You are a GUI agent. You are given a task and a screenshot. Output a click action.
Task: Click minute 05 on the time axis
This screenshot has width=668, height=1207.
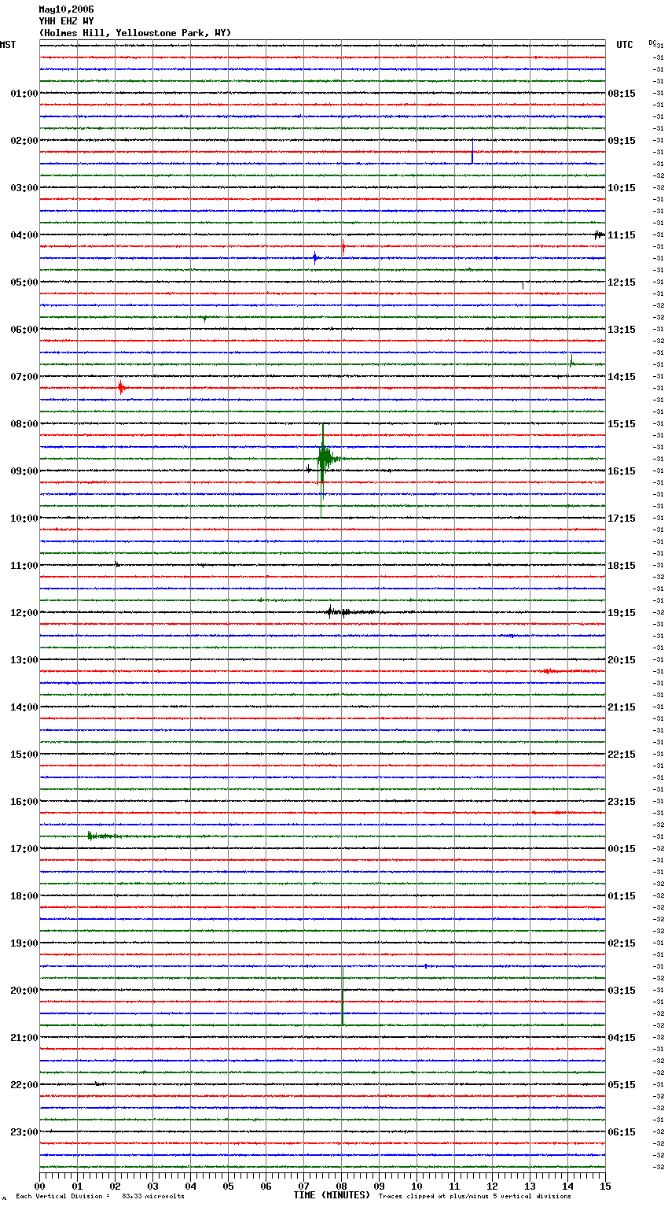pyautogui.click(x=228, y=1186)
